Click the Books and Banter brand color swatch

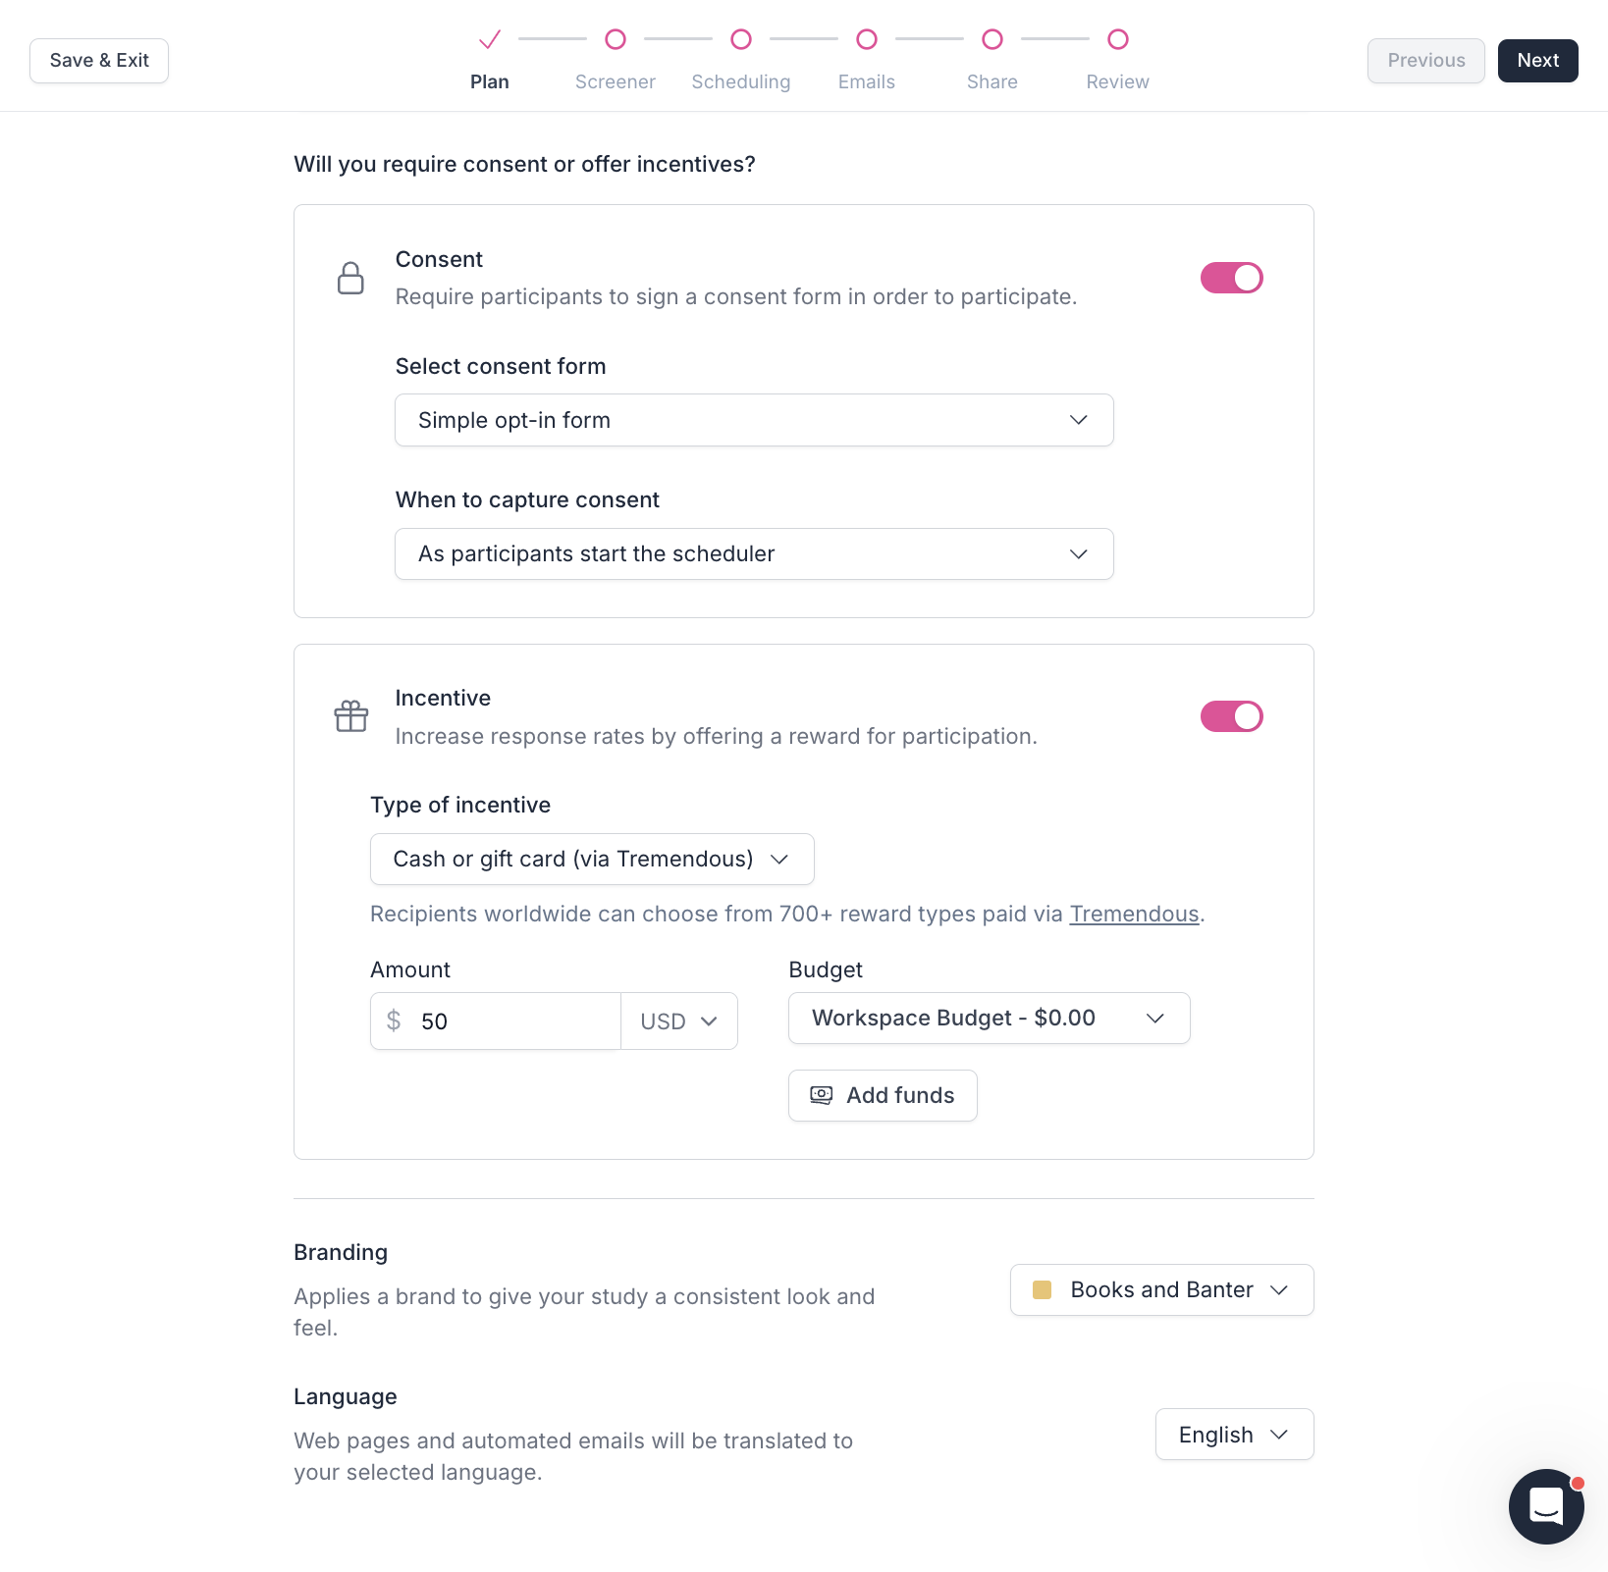click(x=1043, y=1289)
